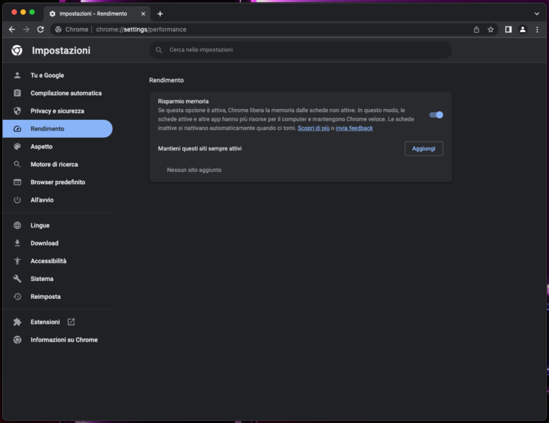The image size is (549, 423).
Task: Click the Mantieni questi siti sempre attivi label
Action: 200,148
